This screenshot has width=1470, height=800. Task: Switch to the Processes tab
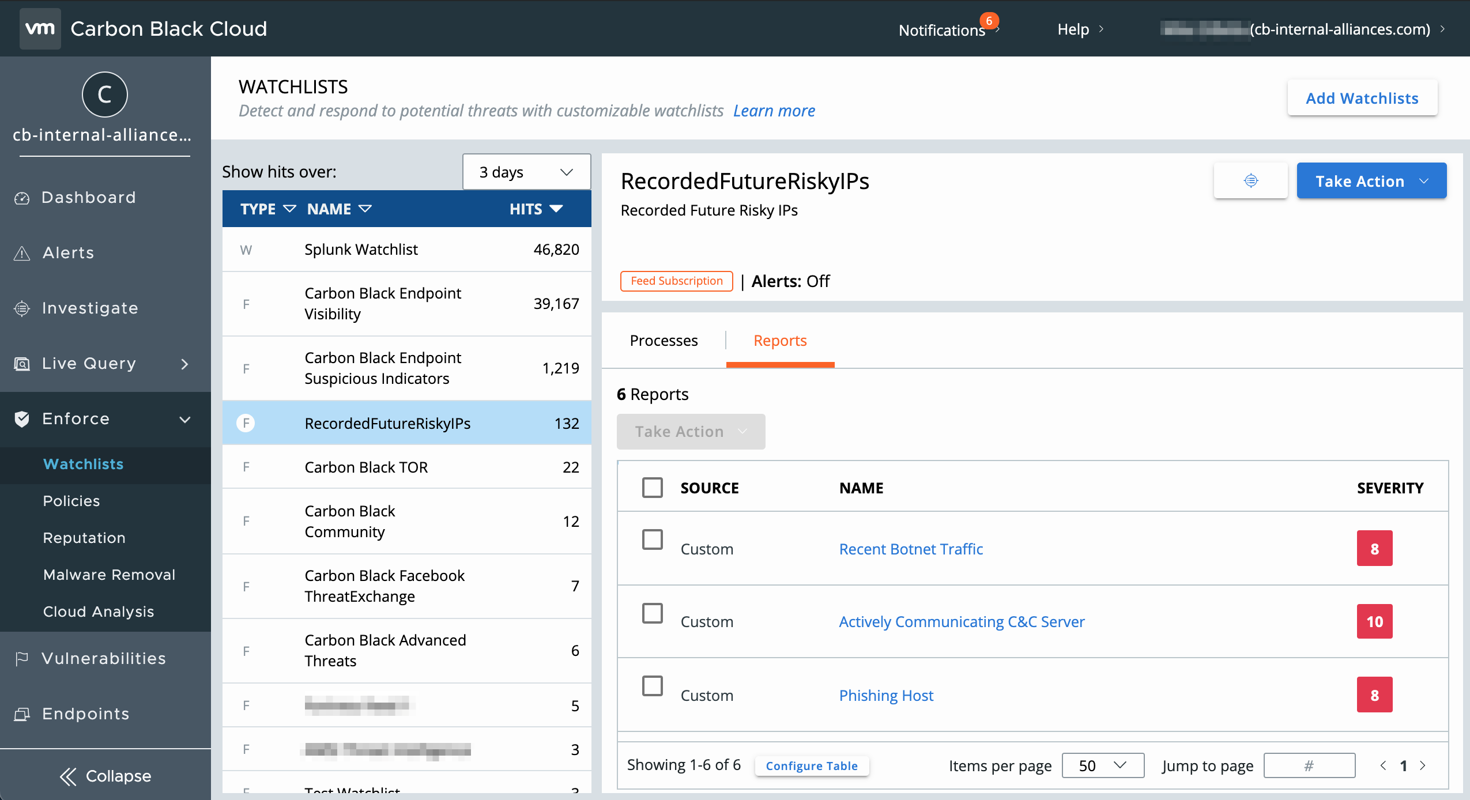click(664, 341)
